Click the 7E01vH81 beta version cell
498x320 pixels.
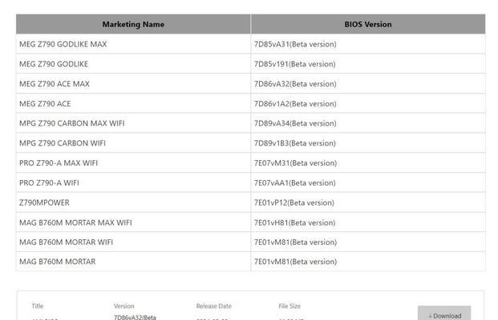(368, 222)
